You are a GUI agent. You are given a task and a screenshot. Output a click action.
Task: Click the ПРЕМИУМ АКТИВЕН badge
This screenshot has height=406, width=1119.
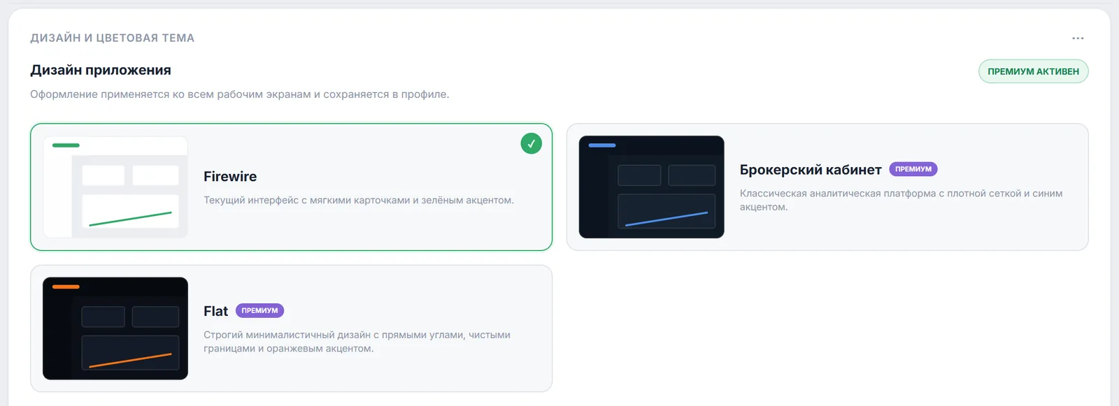[1033, 71]
